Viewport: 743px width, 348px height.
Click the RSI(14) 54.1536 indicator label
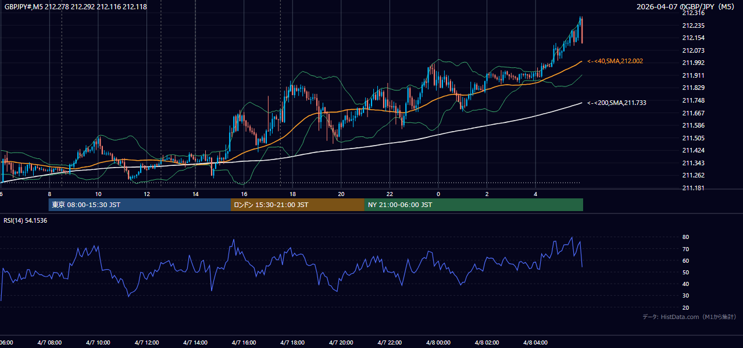tap(26, 220)
